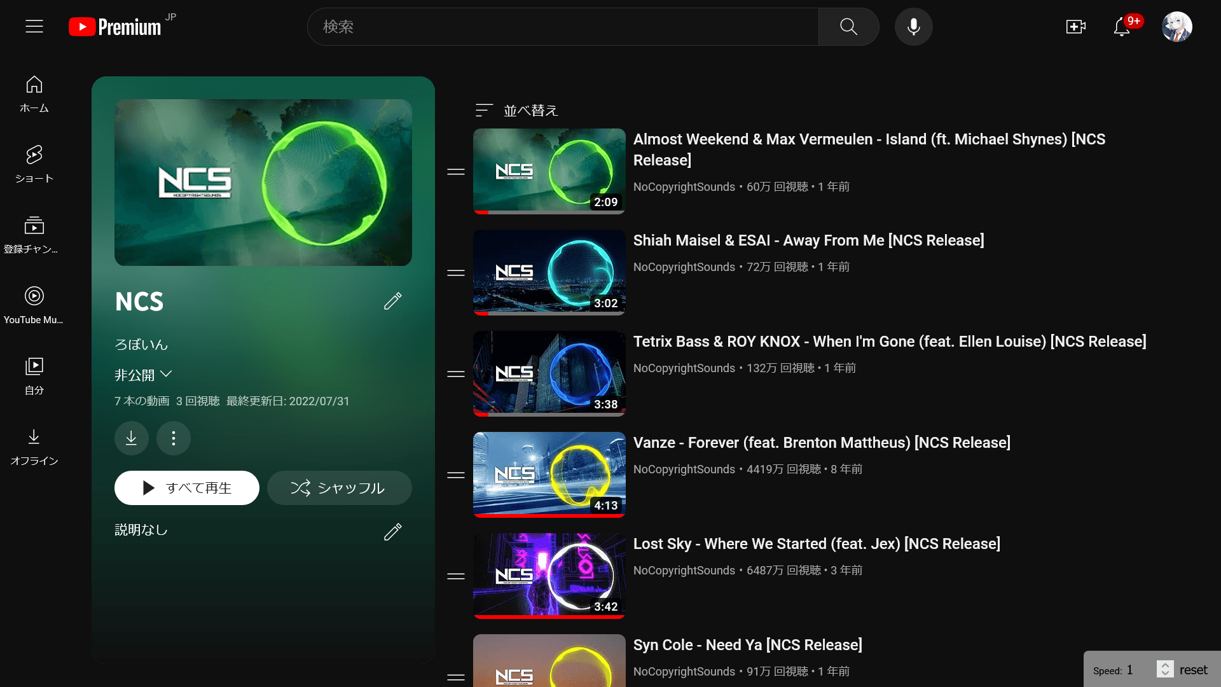Click the 検索 search input field
Screen dimensions: 1221x687
563,27
